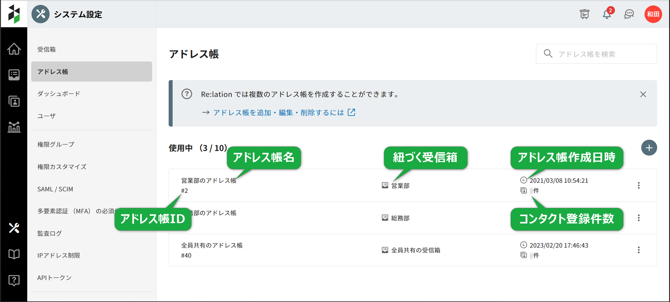Select APIトークン in settings menu
Screen dimensions: 670x302
click(x=54, y=278)
